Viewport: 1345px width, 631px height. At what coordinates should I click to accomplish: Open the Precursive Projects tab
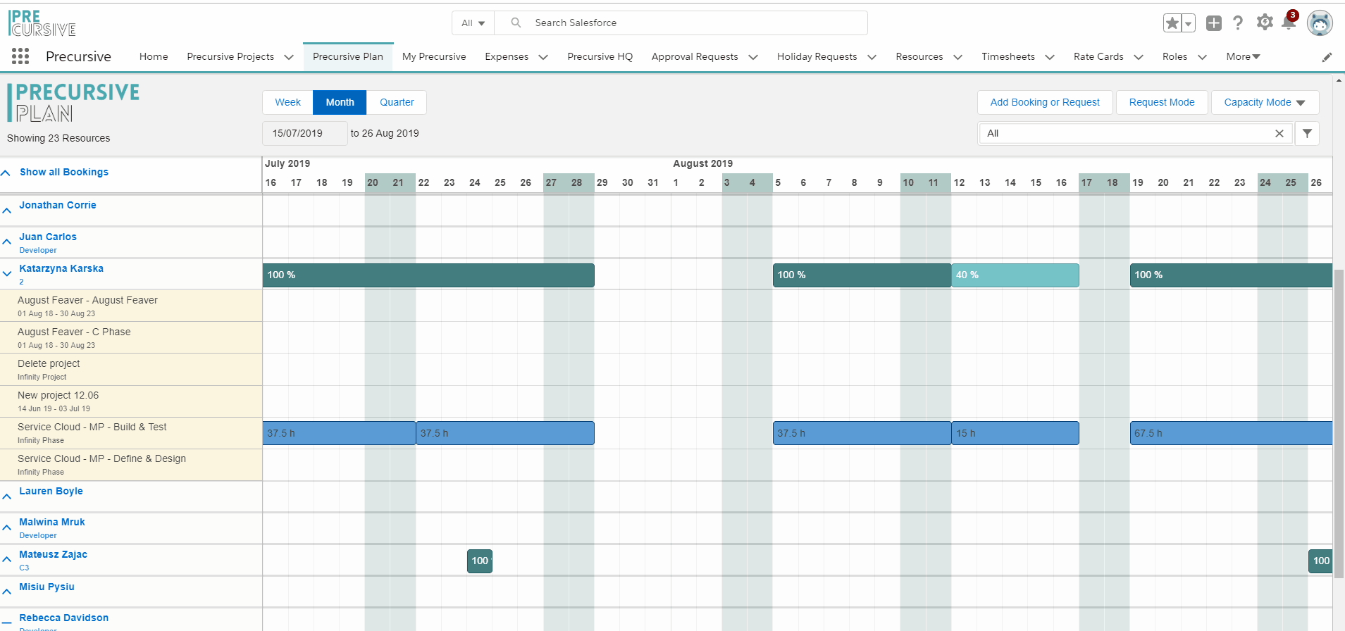230,56
